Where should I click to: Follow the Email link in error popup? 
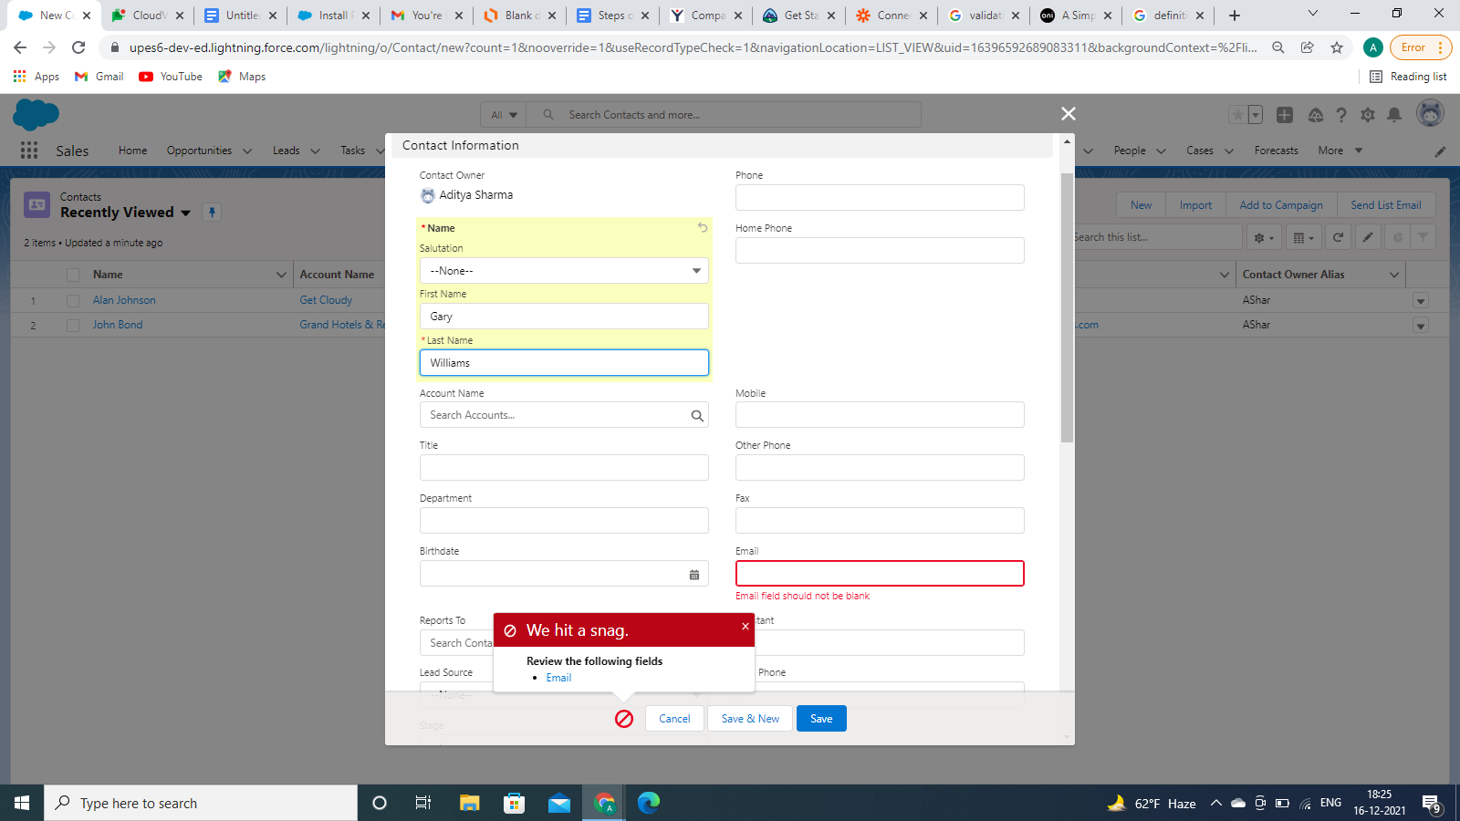(x=558, y=678)
